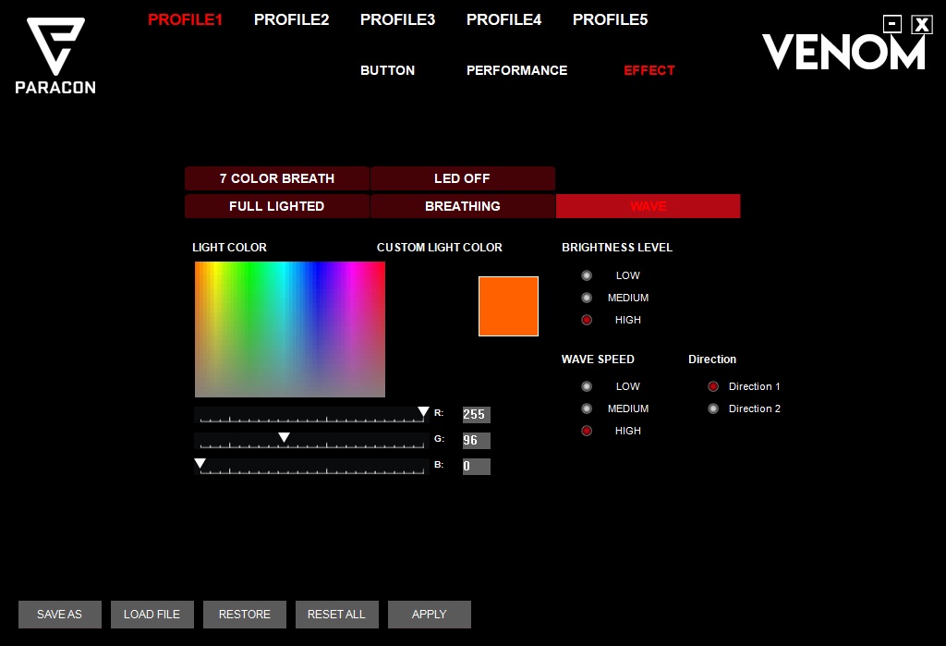Click the R red slider handle
Image resolution: width=946 pixels, height=646 pixels.
click(x=423, y=412)
